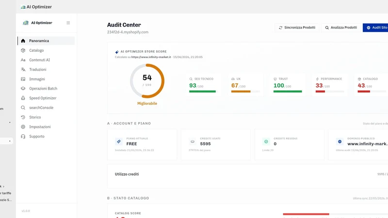The image size is (388, 218).
Task: Click the sync arrows icon on Sincronizza Prodotti
Action: point(281,28)
